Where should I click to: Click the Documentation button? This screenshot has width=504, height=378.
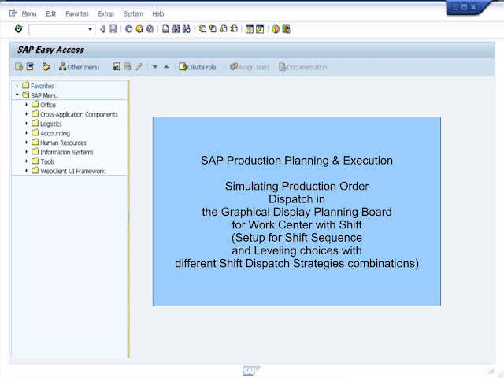point(303,67)
